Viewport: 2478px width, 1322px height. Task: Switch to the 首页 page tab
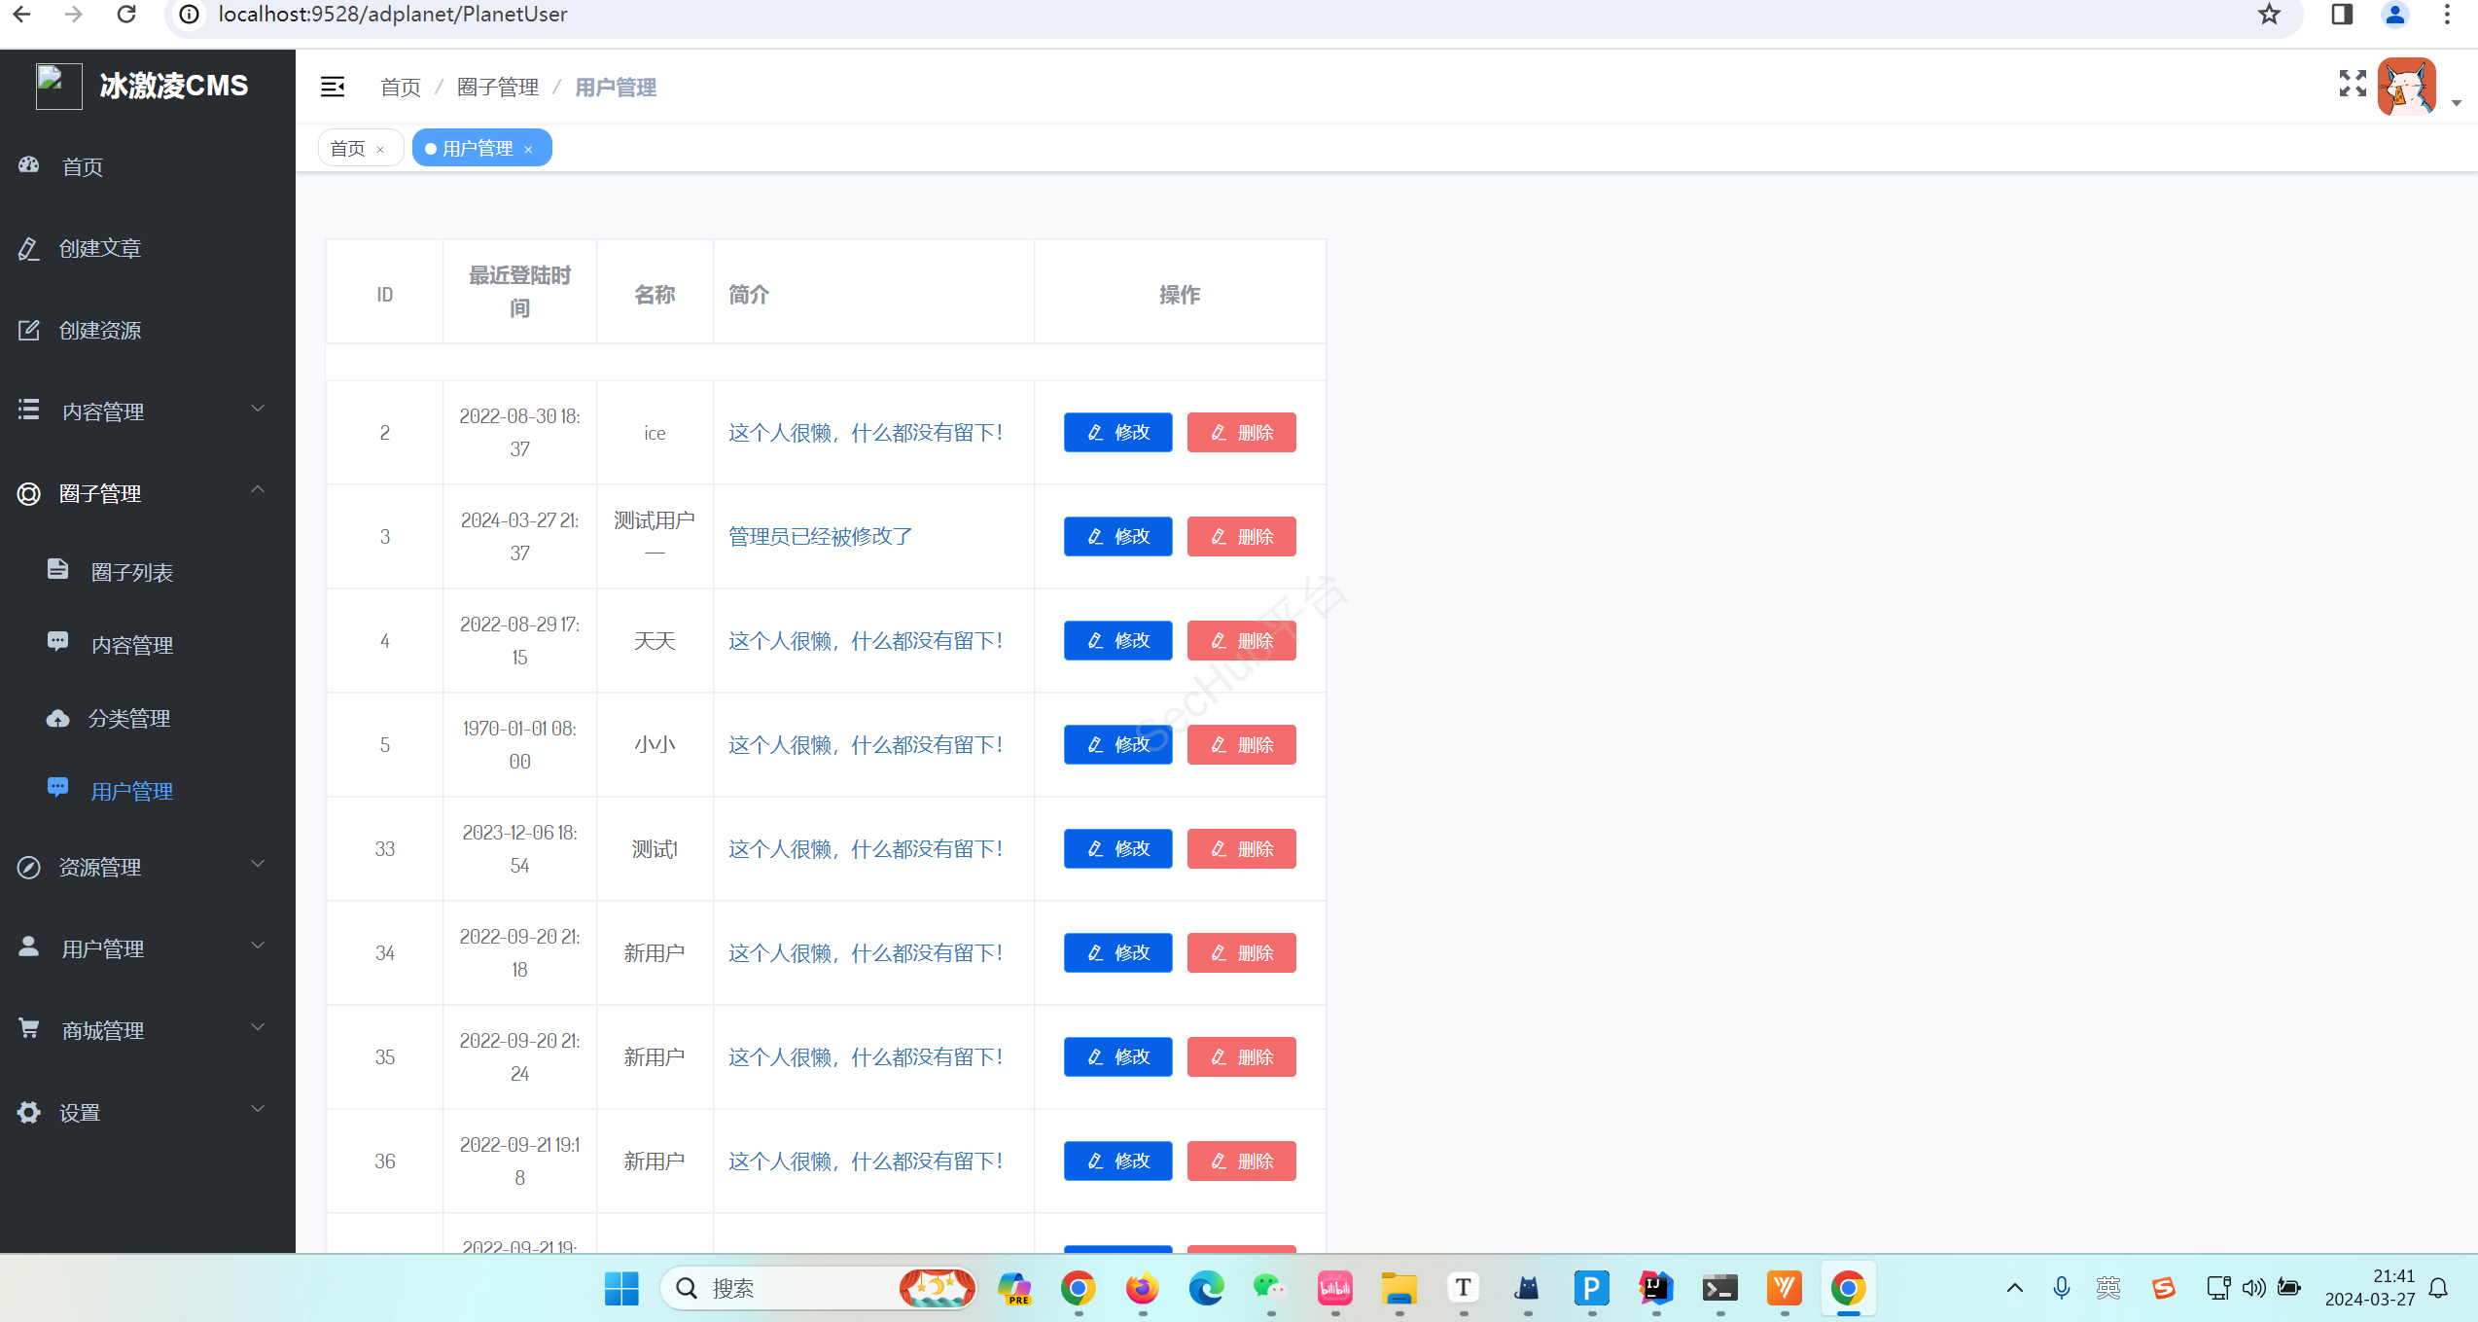pos(348,148)
